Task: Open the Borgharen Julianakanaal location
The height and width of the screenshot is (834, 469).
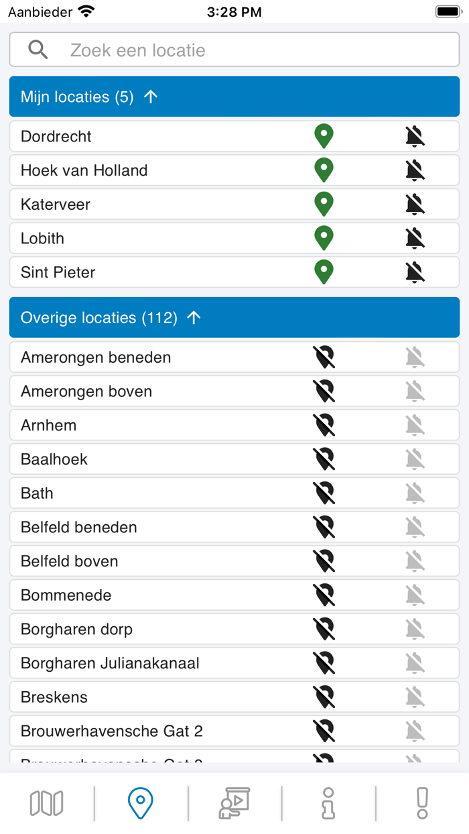Action: tap(134, 662)
